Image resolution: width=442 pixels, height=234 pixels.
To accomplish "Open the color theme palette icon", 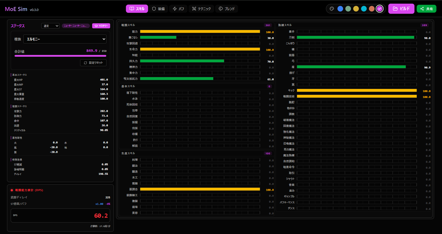I will [x=331, y=8].
